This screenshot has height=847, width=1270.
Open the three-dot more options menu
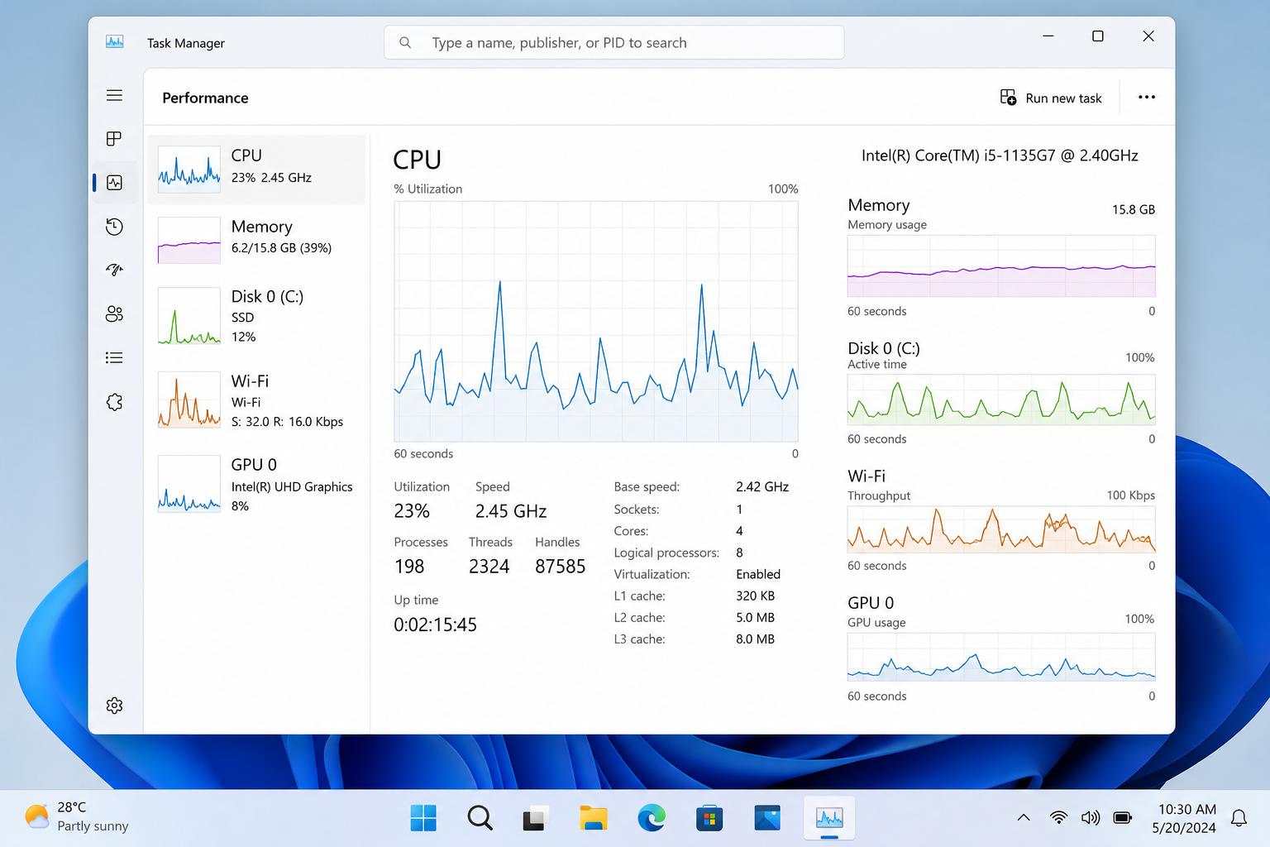coord(1146,98)
